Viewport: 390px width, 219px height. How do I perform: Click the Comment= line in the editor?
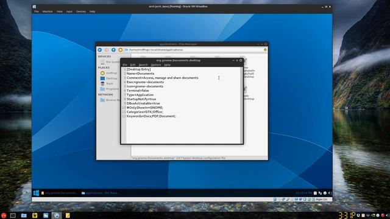tap(163, 78)
